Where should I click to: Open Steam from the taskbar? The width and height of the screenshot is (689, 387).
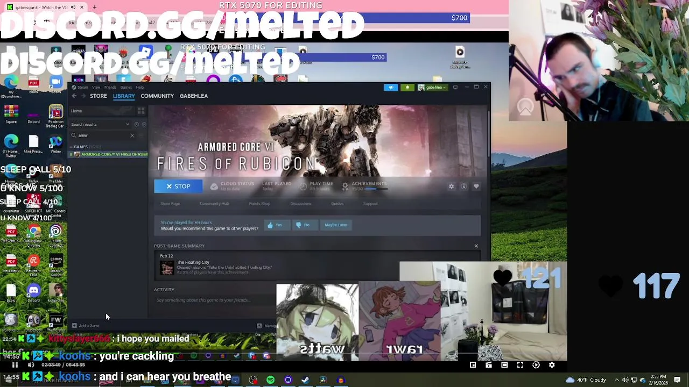(x=305, y=381)
